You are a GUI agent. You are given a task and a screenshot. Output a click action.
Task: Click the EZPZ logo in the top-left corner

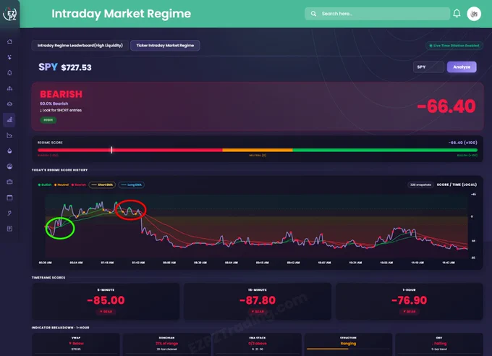pos(9,14)
